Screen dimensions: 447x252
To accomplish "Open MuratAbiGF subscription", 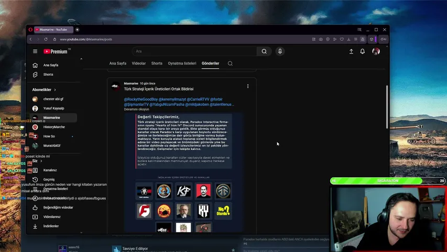I will (53, 145).
